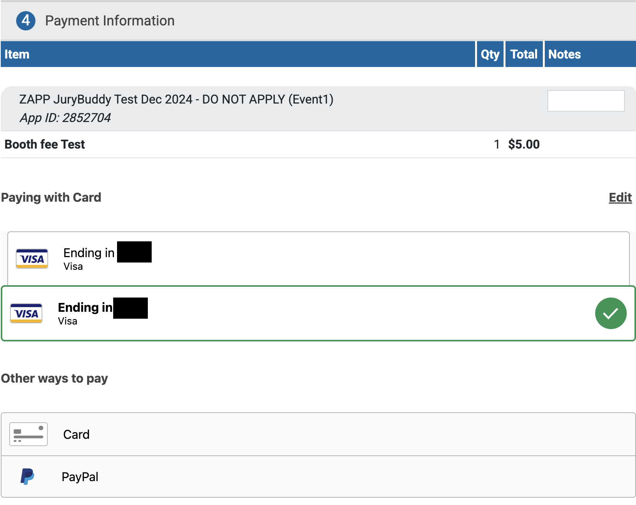The image size is (636, 505).
Task: Click the step 4 number badge
Action: click(25, 20)
